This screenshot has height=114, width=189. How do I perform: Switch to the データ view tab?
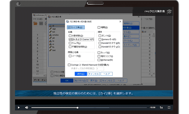[x=37, y=80]
